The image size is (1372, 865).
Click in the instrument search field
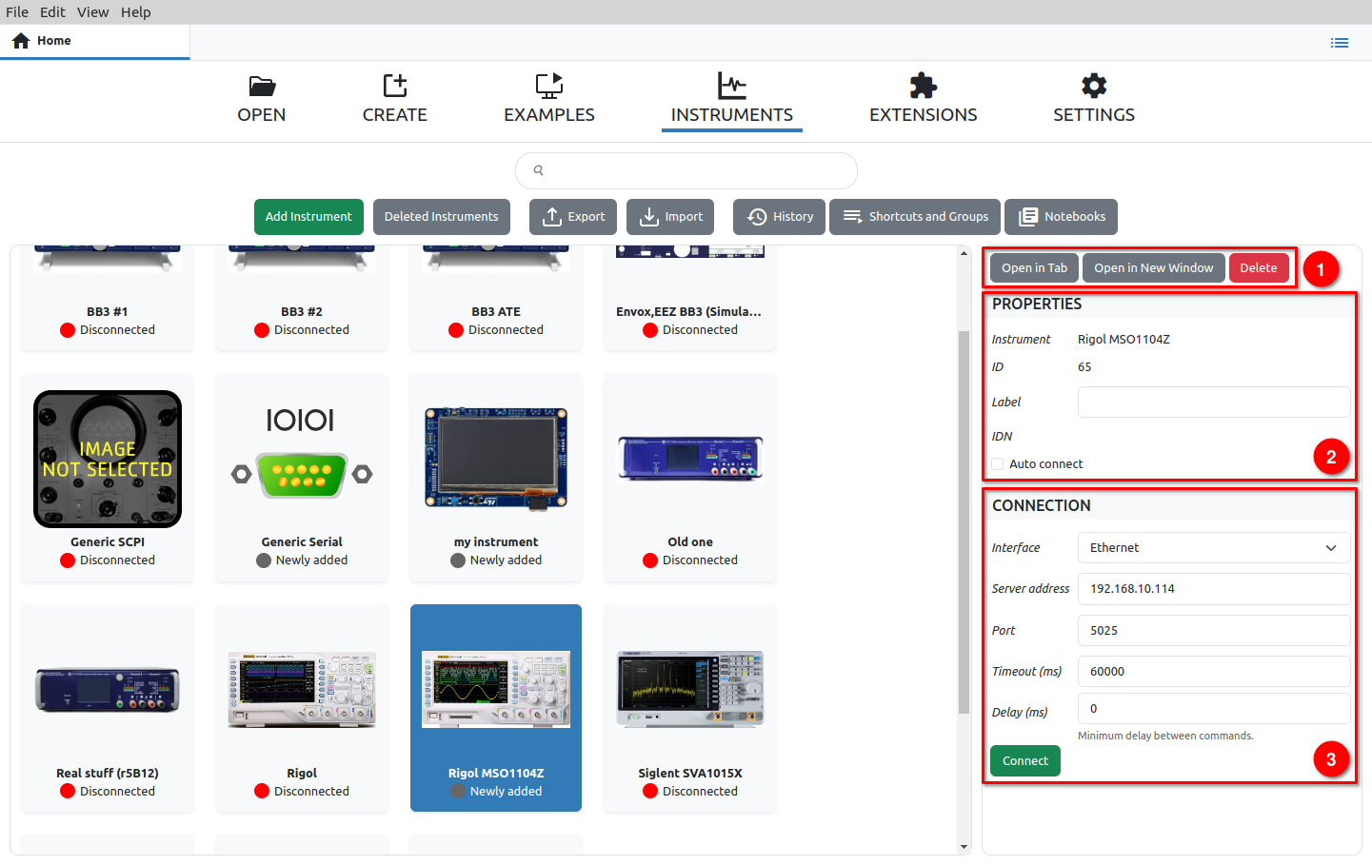click(x=686, y=170)
